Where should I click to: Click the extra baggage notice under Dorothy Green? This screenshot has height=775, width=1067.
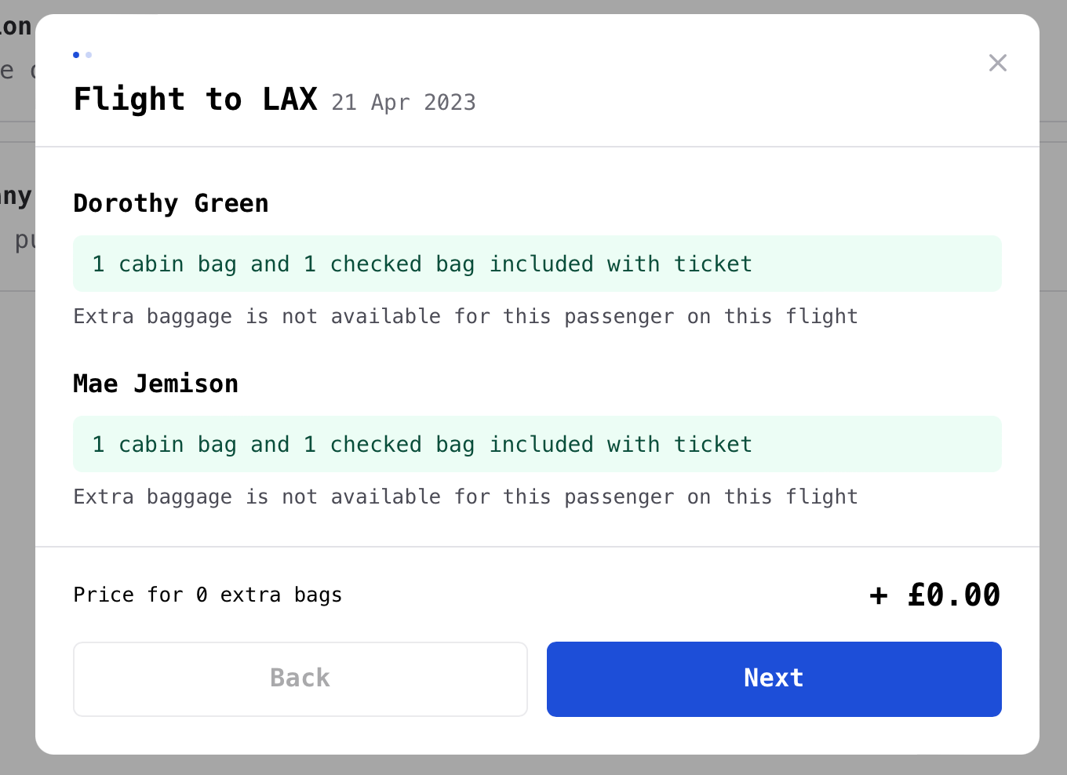click(465, 316)
